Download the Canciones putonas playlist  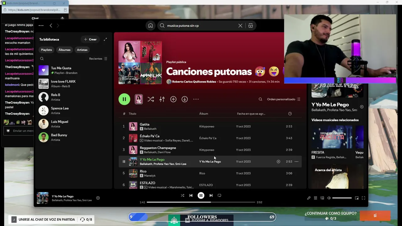[x=185, y=99]
